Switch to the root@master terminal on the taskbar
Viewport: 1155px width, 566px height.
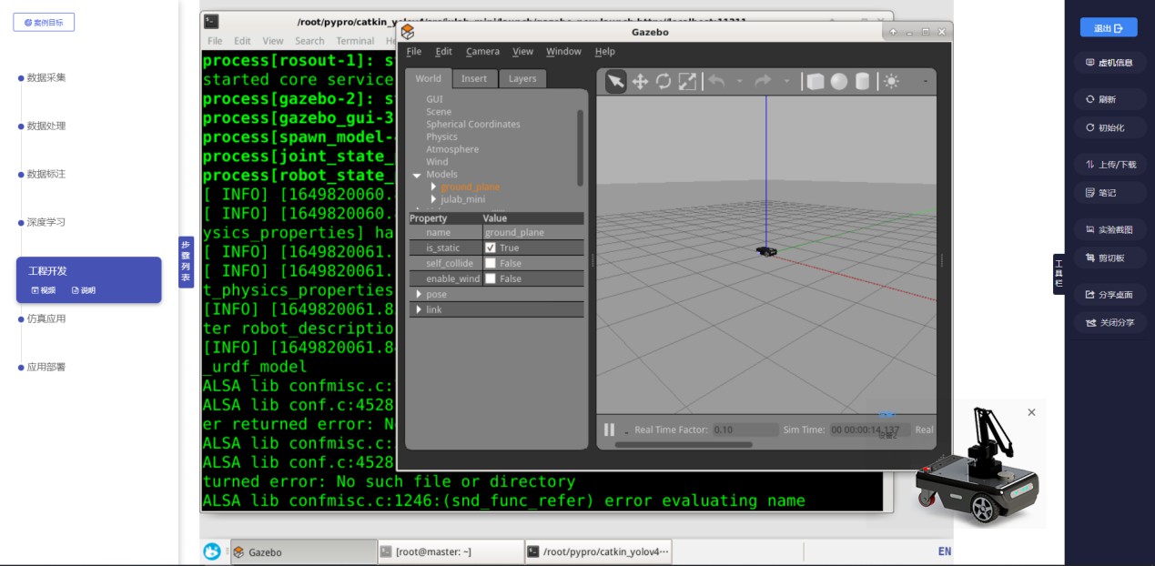[x=450, y=551]
